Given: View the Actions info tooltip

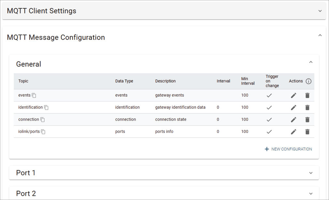Looking at the screenshot, I should click(308, 81).
